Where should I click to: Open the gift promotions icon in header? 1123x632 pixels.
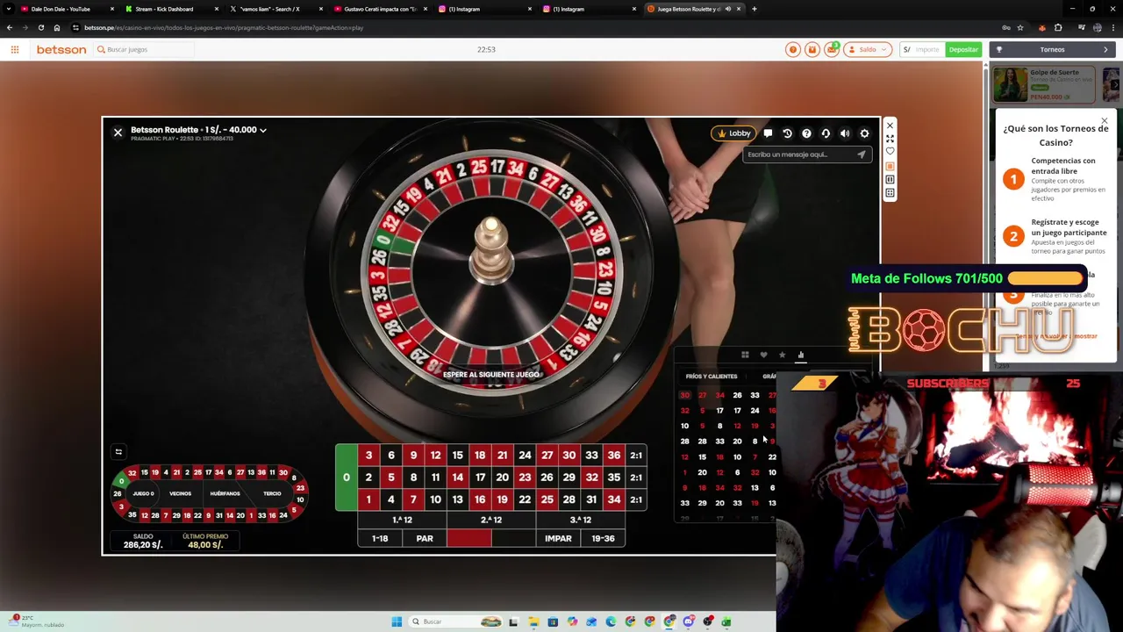tap(812, 49)
